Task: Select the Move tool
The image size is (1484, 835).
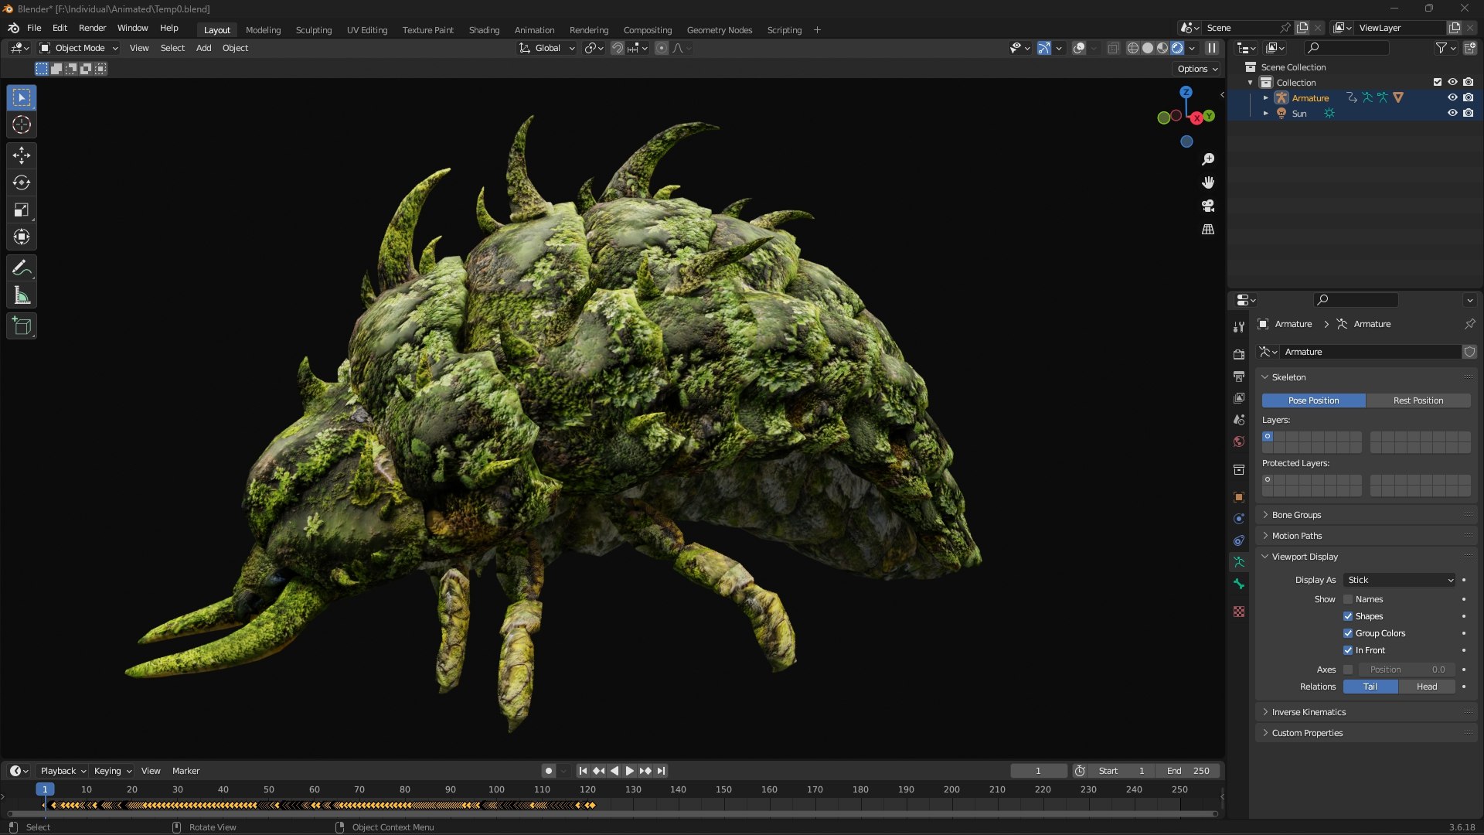Action: (22, 155)
